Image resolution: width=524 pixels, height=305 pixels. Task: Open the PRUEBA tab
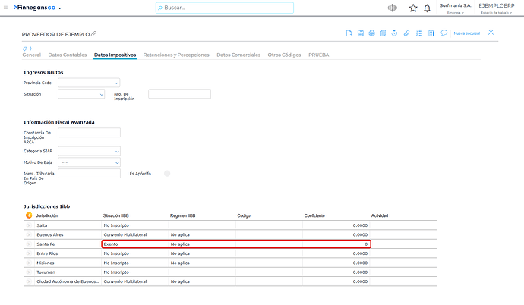coord(318,55)
